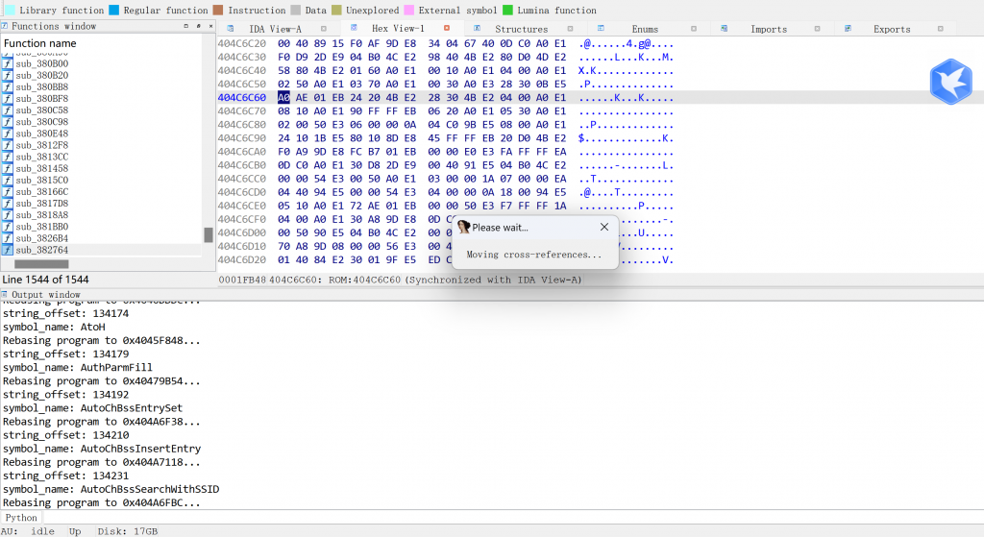
Task: Click the Output window panel icon
Action: click(x=5, y=295)
